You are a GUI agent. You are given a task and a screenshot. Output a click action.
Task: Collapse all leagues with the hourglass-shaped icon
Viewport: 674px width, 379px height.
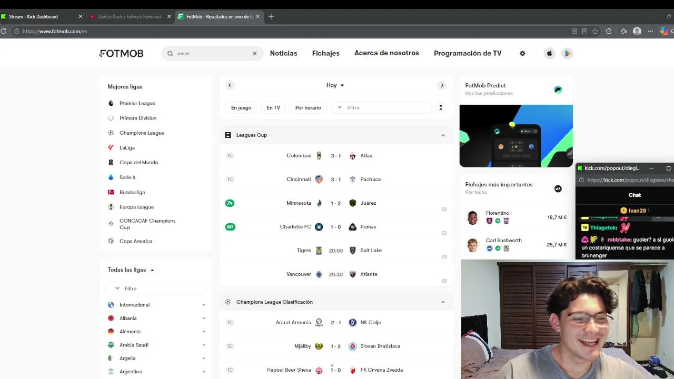click(x=441, y=107)
